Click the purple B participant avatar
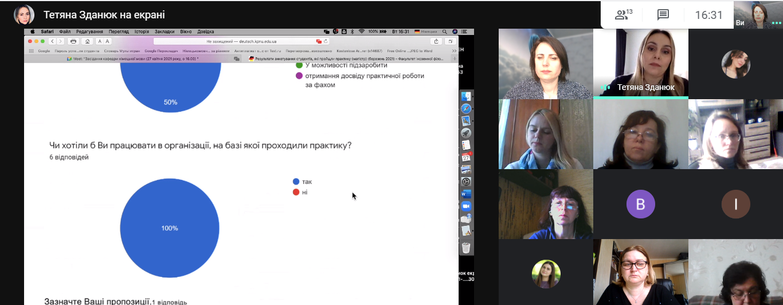This screenshot has height=305, width=783. 640,204
